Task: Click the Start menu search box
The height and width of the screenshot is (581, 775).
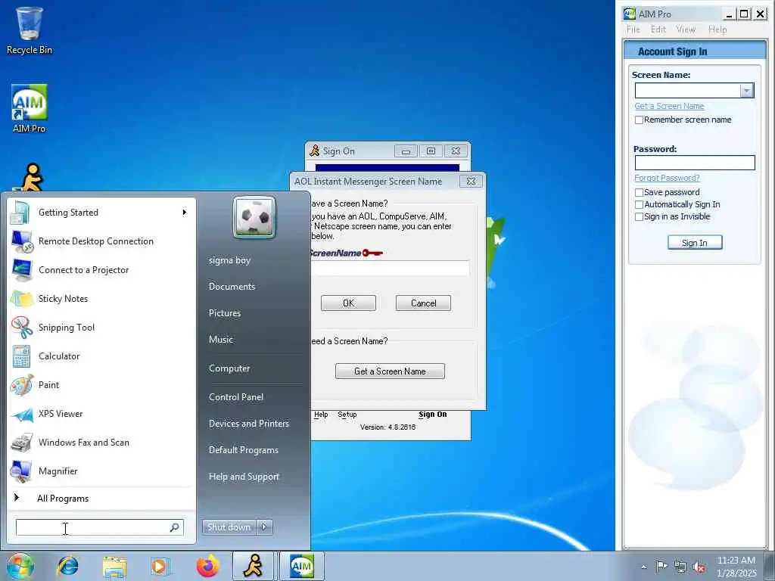Action: coord(99,527)
